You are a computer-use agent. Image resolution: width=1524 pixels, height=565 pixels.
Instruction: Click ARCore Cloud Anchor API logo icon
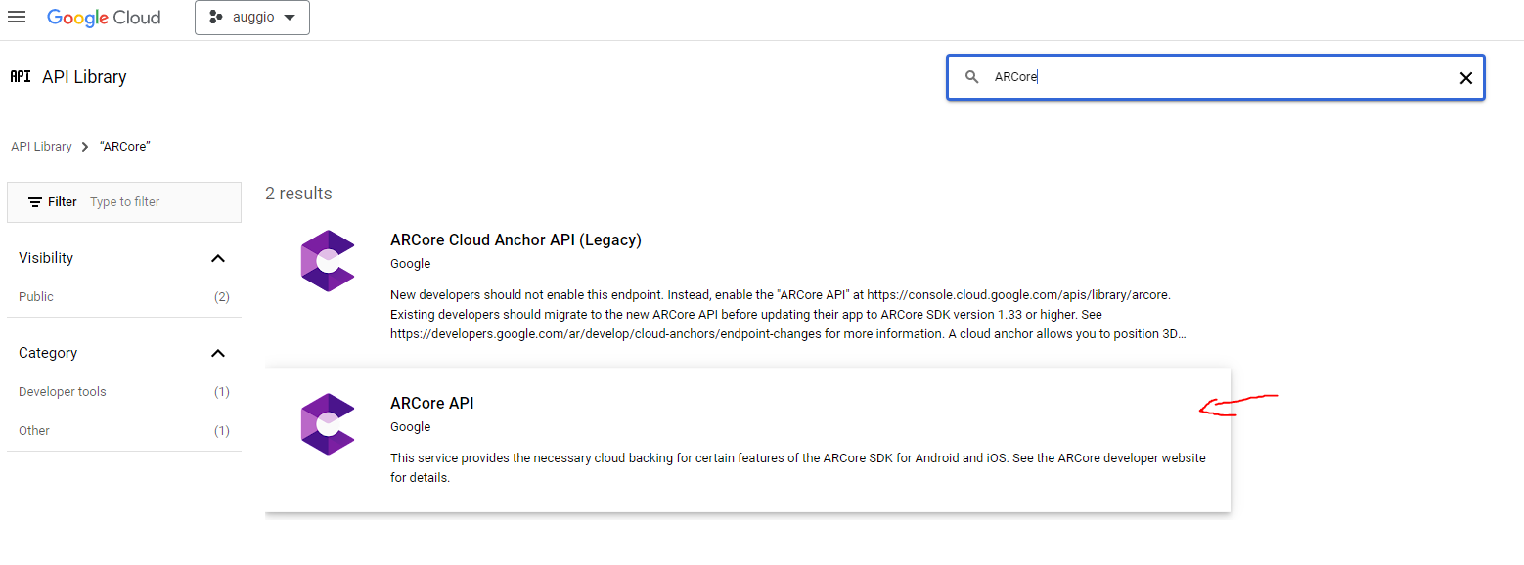coord(328,261)
